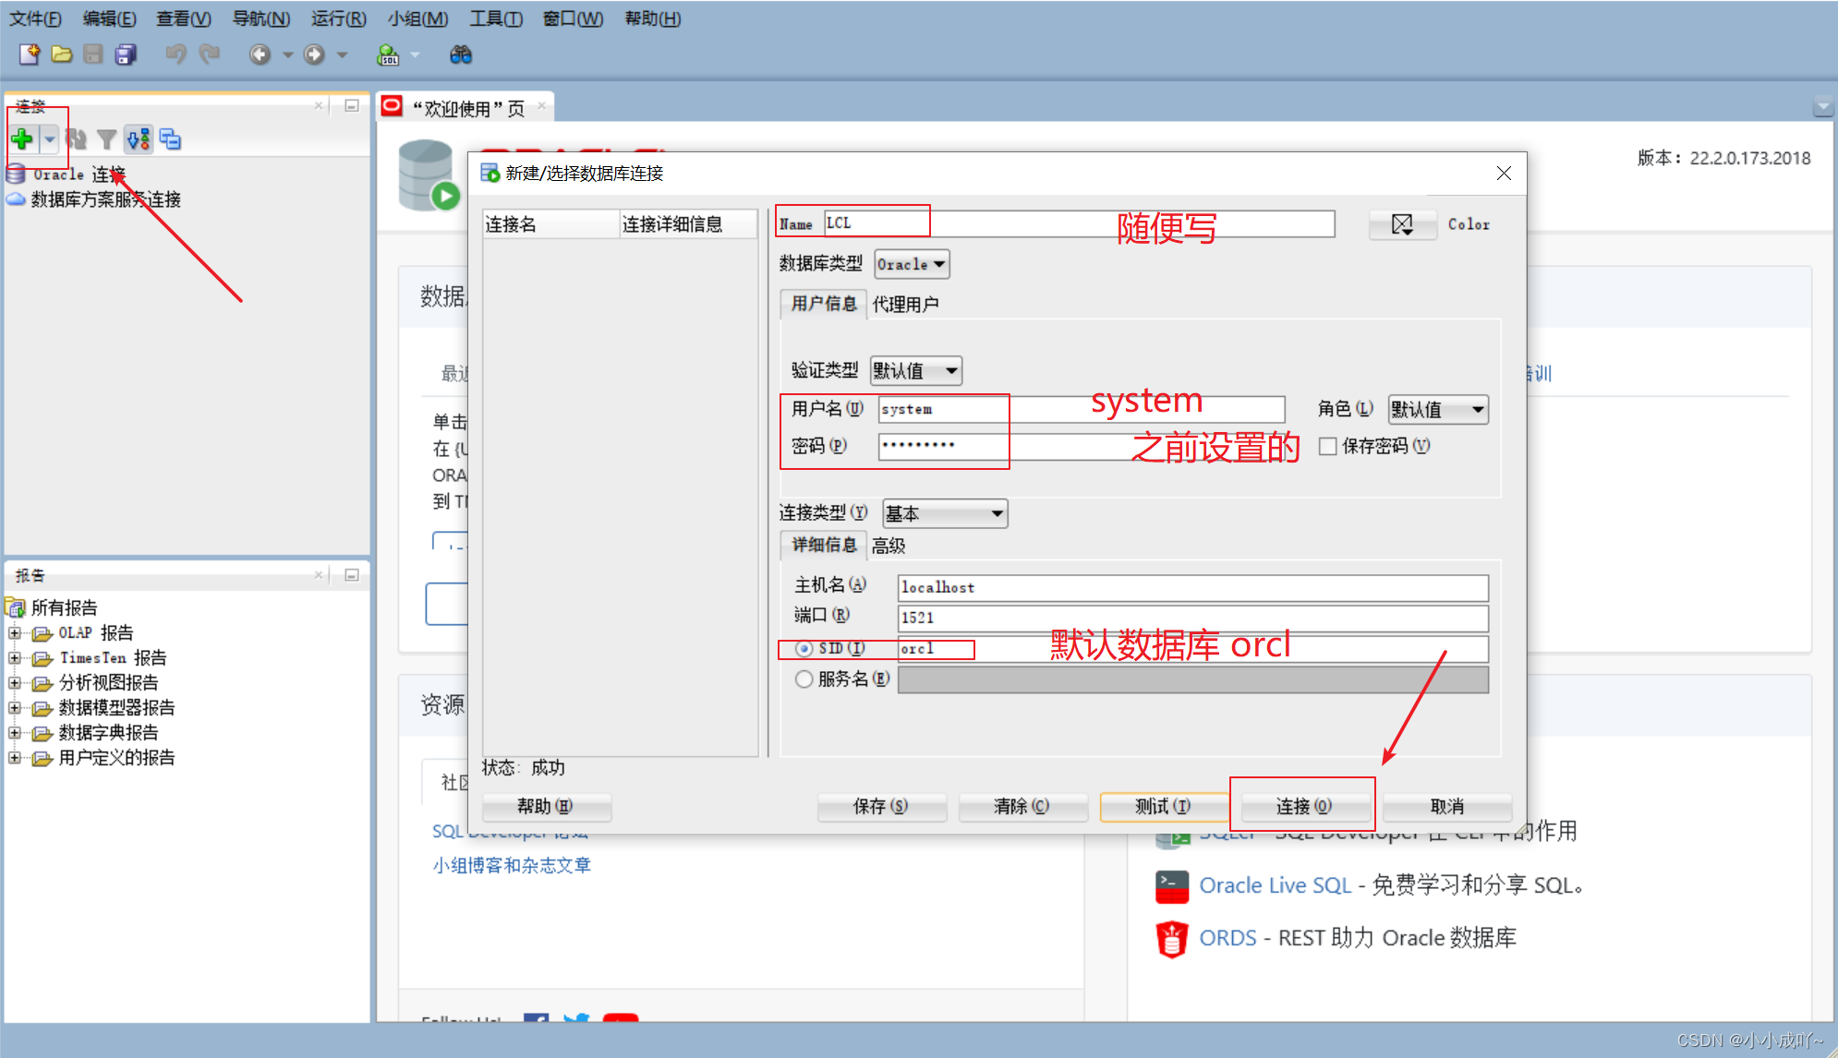The image size is (1838, 1058).
Task: Select the SID radio button
Action: pyautogui.click(x=804, y=649)
